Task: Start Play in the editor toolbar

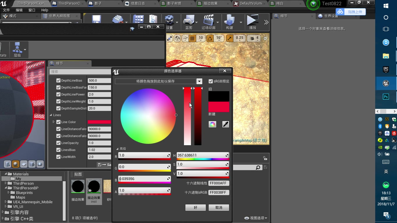Action: coord(253,22)
